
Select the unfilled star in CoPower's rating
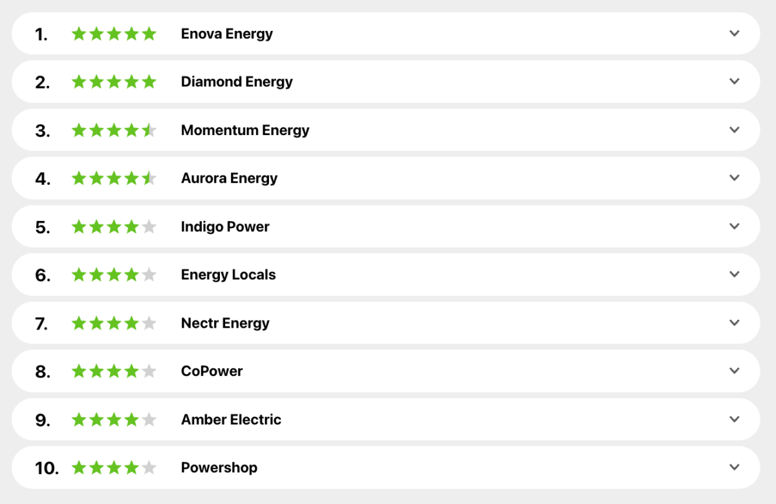point(150,371)
